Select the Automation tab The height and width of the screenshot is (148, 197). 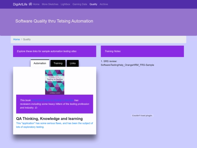(x=40, y=63)
